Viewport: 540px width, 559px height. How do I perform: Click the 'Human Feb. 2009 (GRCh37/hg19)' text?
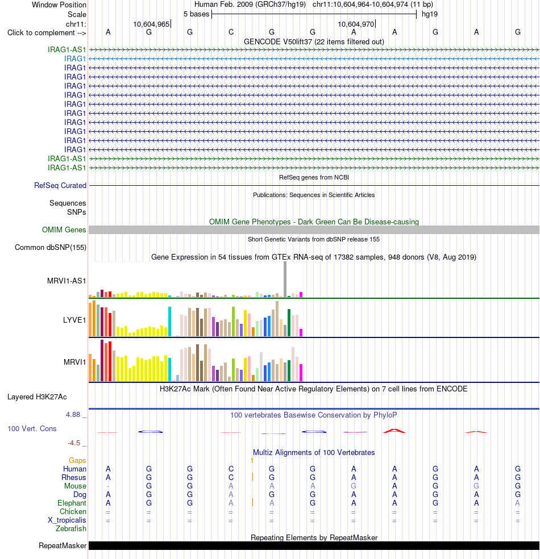(x=250, y=5)
